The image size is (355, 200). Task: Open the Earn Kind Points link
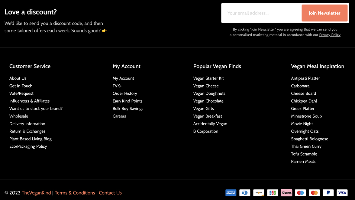pos(127,101)
